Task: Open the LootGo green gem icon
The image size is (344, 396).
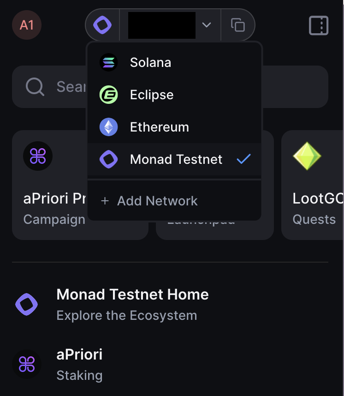Action: [307, 156]
